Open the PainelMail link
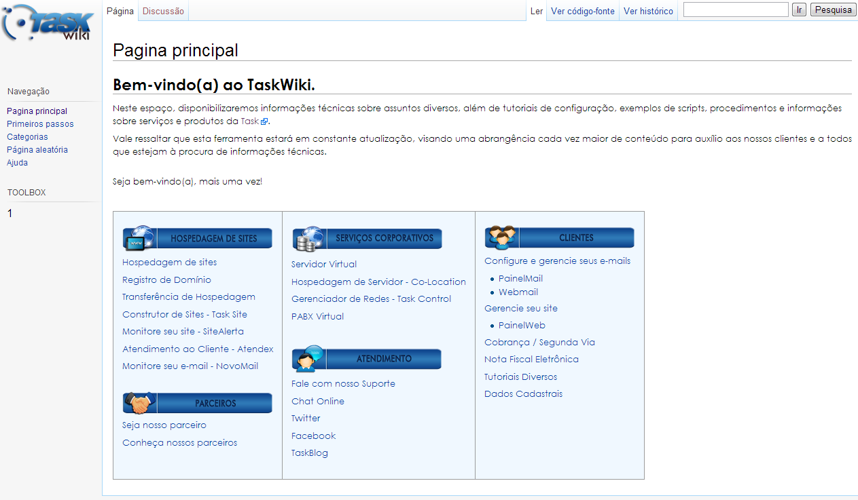The width and height of the screenshot is (858, 500). point(520,278)
